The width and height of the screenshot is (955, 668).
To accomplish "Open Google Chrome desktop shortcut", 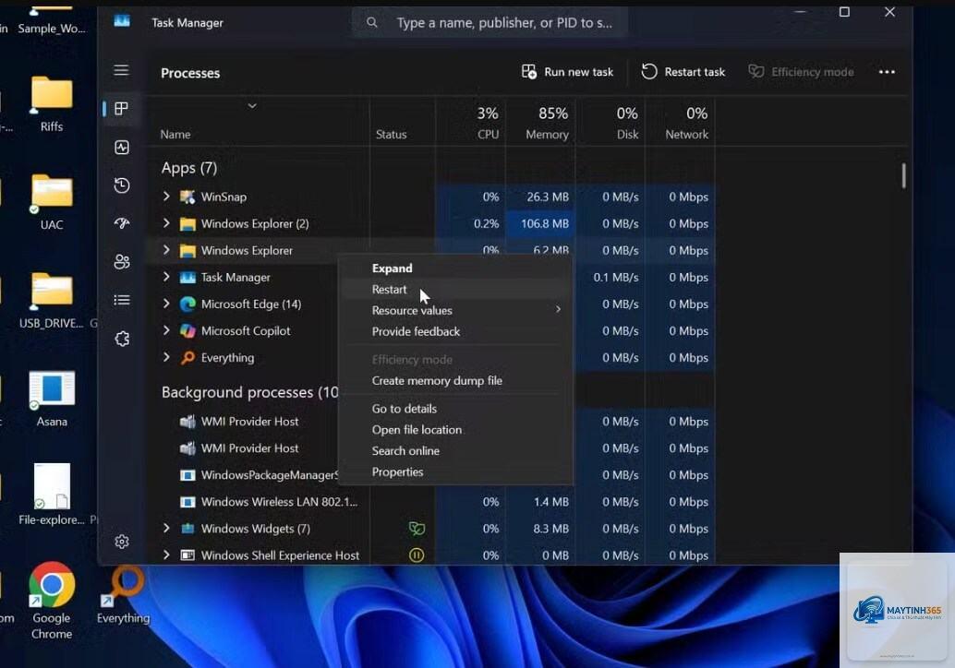I will pyautogui.click(x=52, y=600).
